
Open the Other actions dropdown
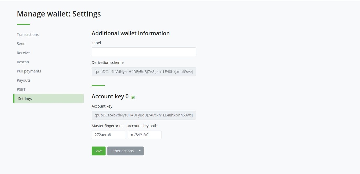125,151
